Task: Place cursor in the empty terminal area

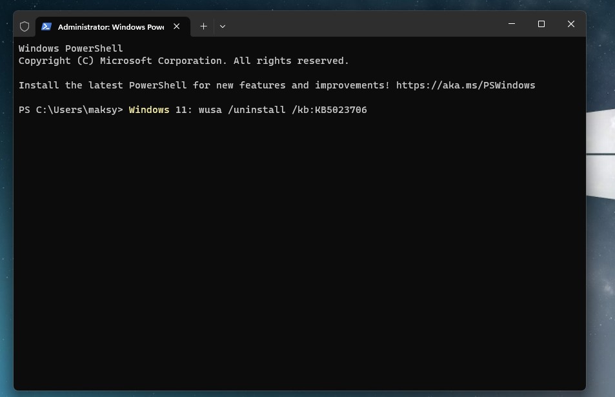Action: tap(303, 245)
